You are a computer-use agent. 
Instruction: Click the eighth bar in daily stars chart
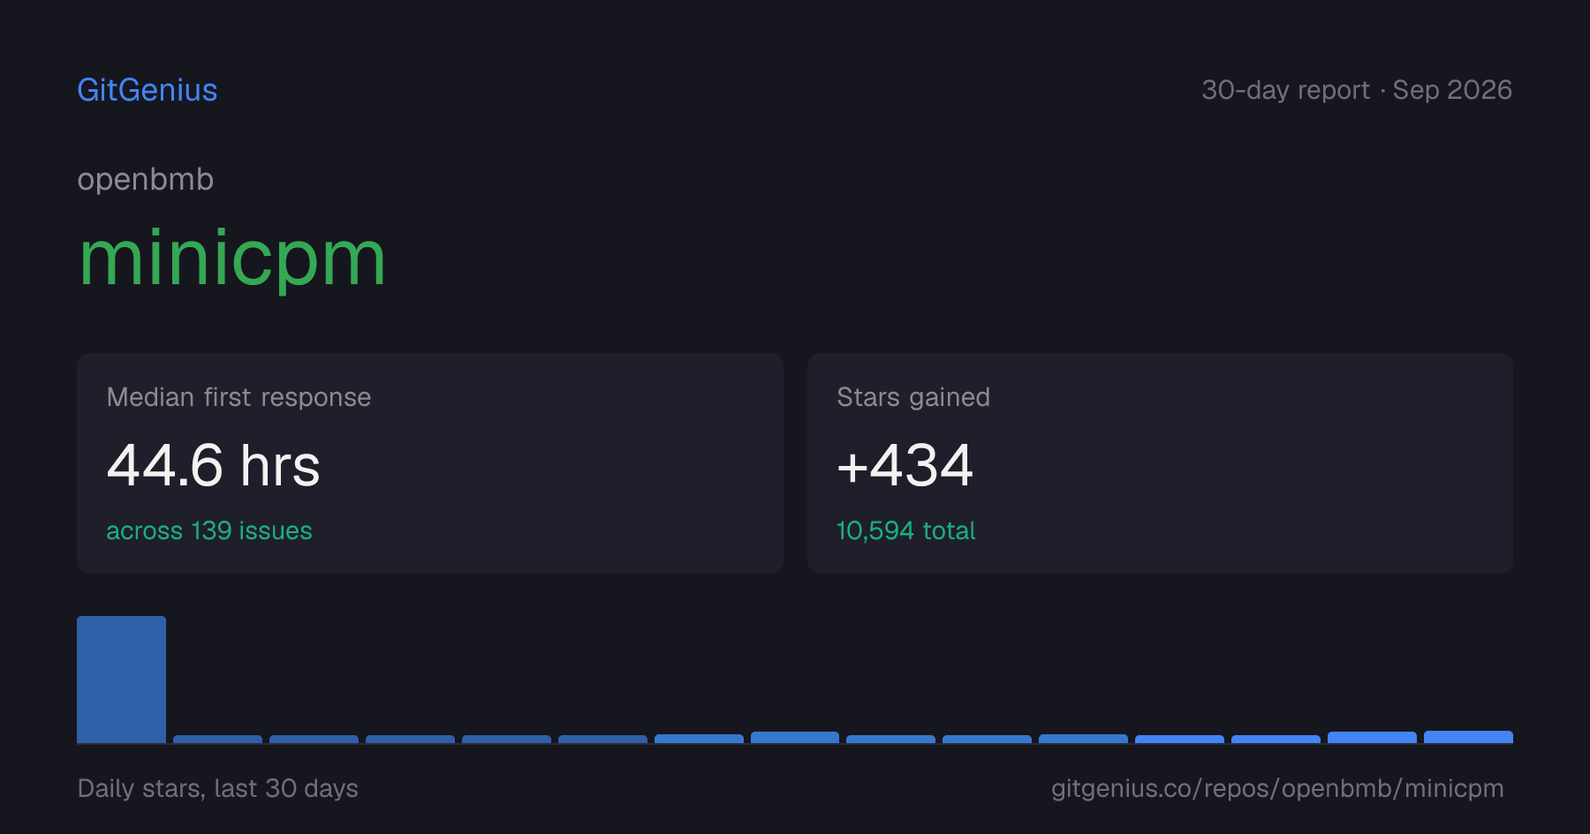(x=795, y=738)
